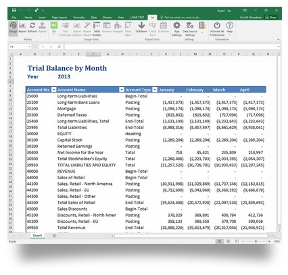Select column F header
The image size is (288, 275).
[93, 54]
